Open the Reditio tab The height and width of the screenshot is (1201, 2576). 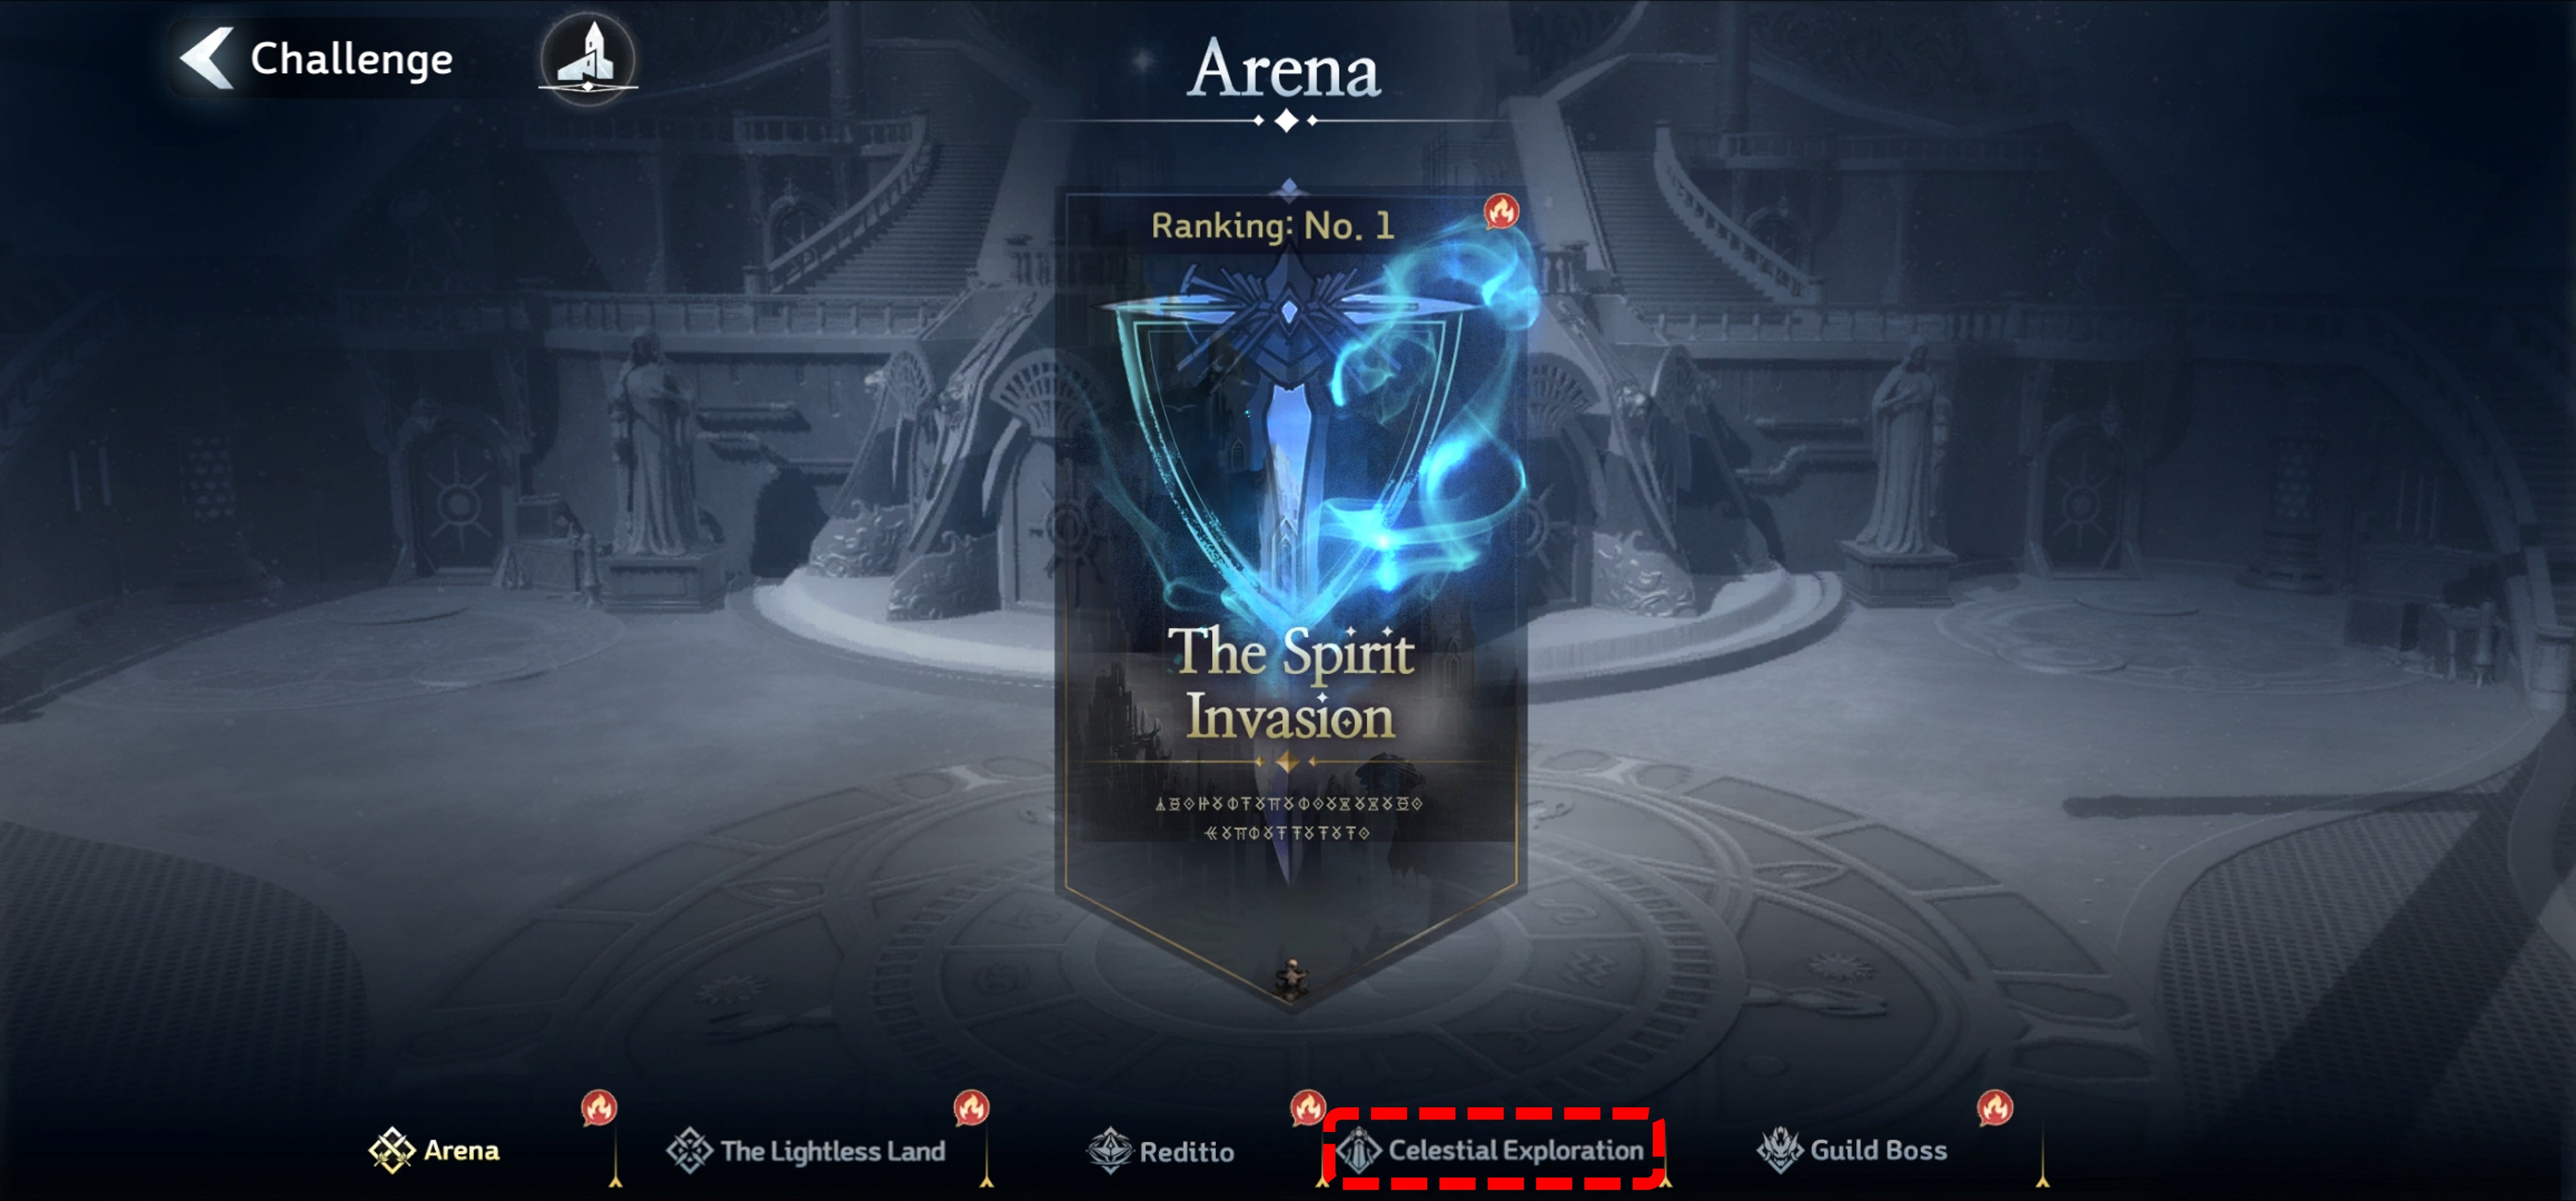1161,1151
